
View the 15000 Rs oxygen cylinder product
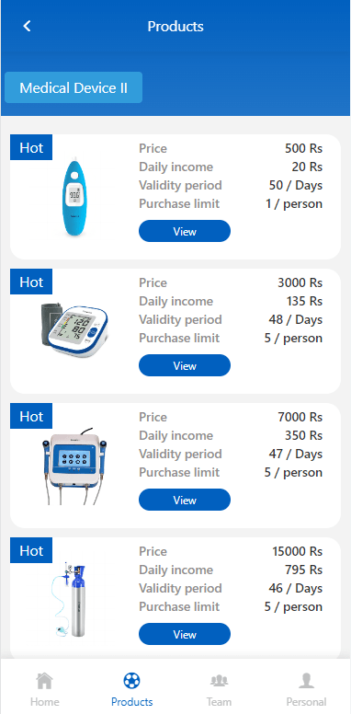(x=185, y=634)
